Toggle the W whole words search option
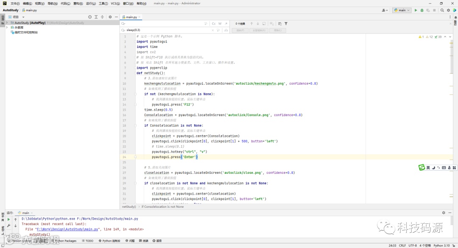The width and height of the screenshot is (458, 248). click(x=220, y=24)
